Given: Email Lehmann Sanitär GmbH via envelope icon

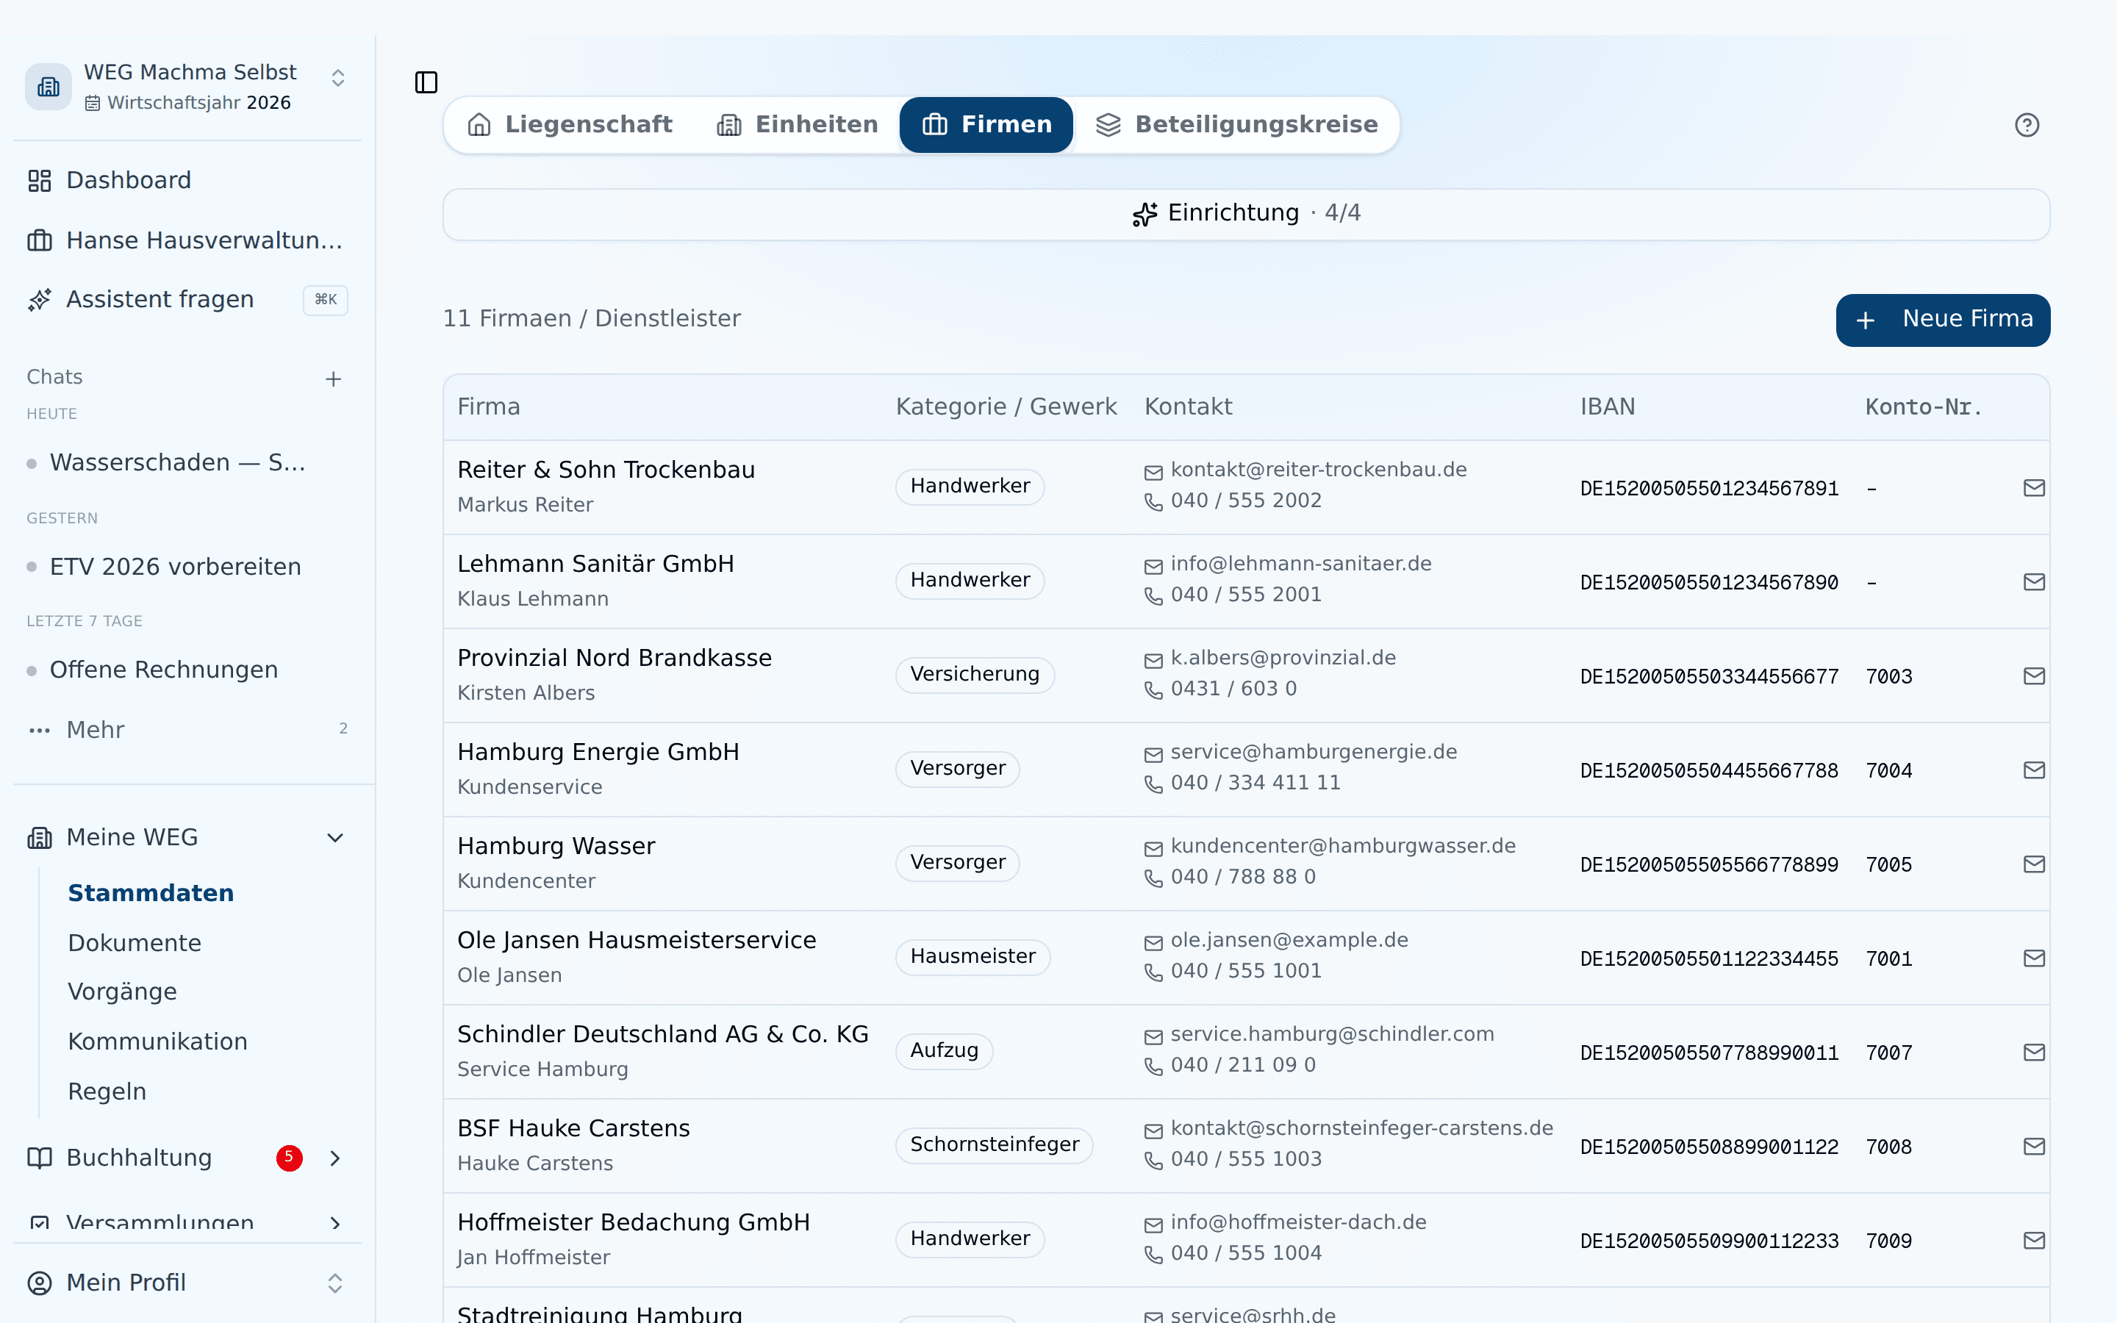Looking at the screenshot, I should pyautogui.click(x=2034, y=582).
